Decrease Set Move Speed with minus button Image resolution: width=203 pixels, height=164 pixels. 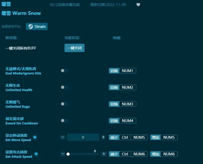pos(63,137)
